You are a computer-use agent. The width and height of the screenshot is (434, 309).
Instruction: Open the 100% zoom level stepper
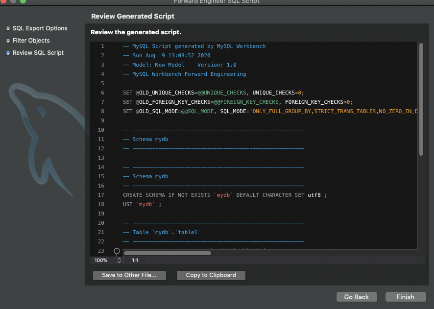point(119,261)
